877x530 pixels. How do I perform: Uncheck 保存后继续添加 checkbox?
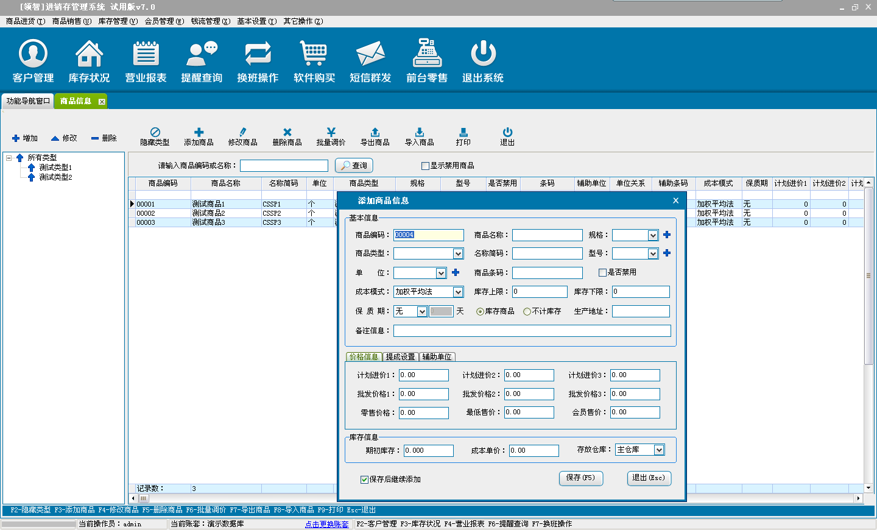(364, 479)
